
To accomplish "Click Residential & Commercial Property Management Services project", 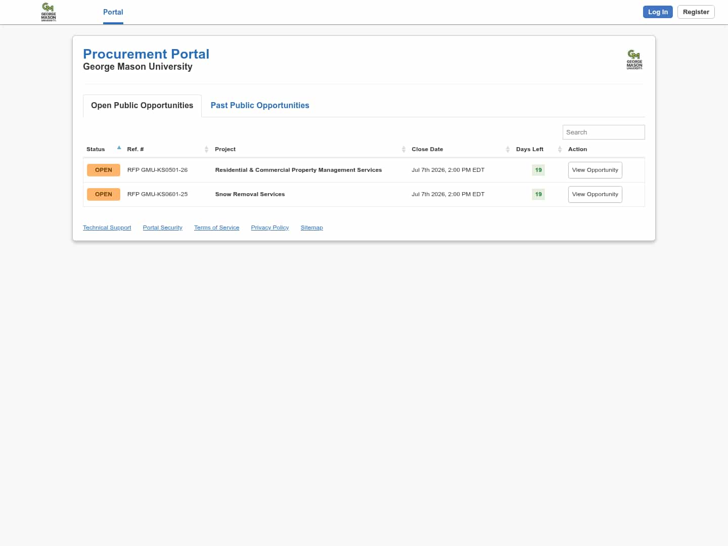I will [298, 170].
